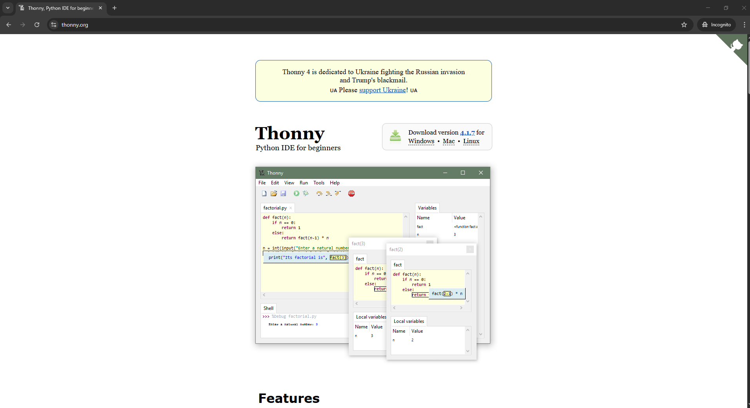Select the Variables panel tab
750x408 pixels.
pos(427,208)
